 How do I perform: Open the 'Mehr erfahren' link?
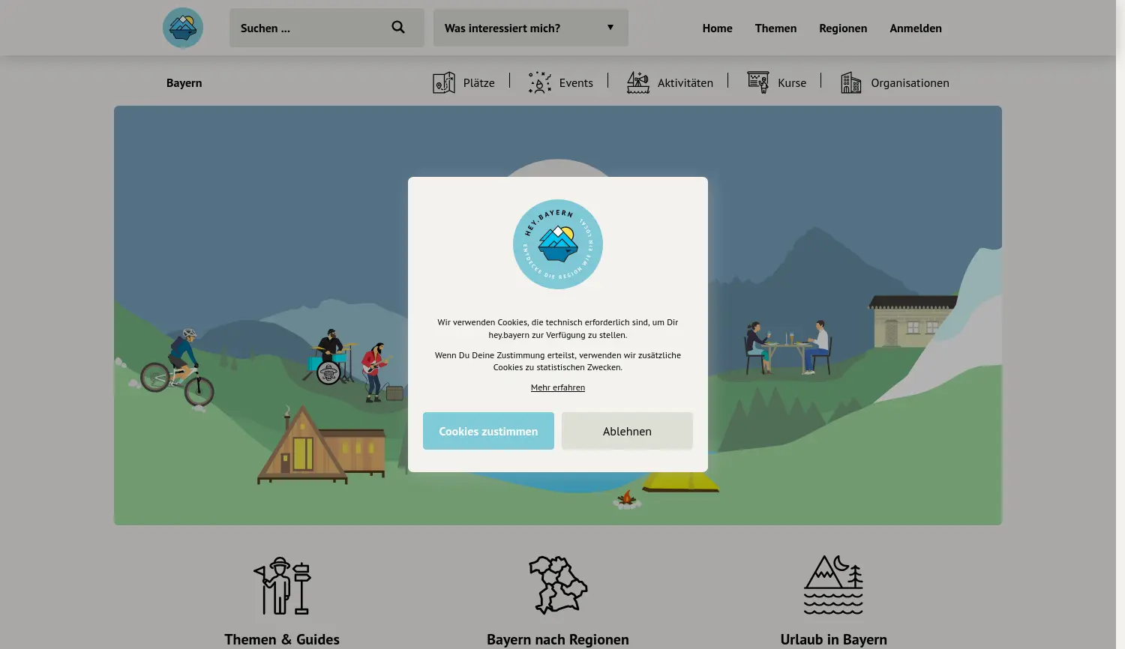coord(558,387)
